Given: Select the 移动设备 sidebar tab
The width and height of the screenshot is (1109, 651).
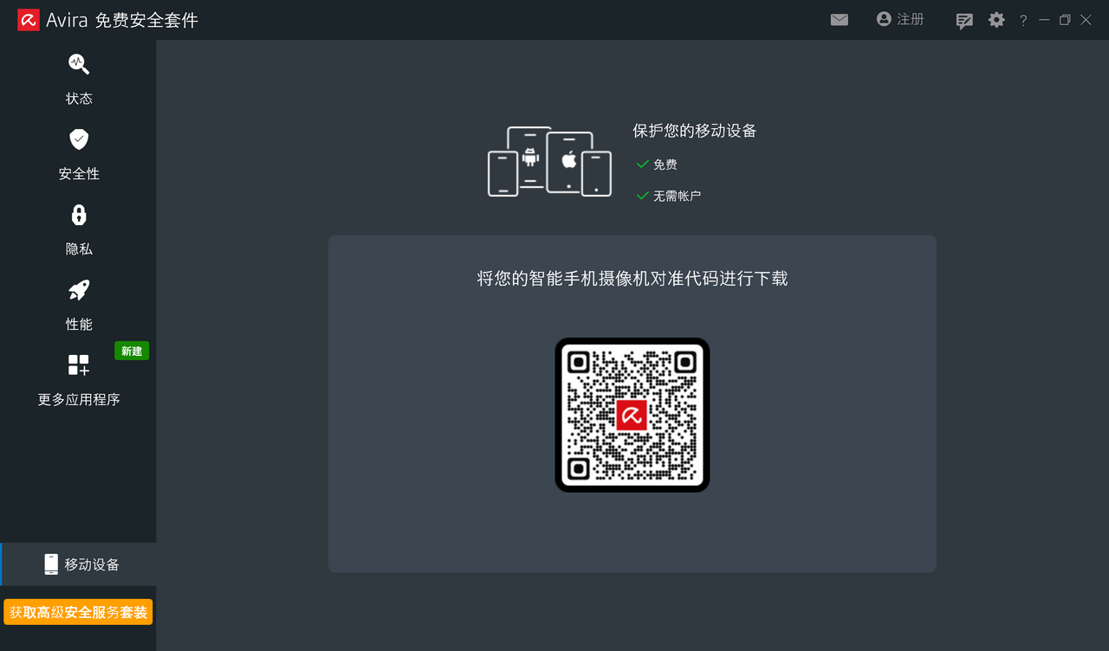Looking at the screenshot, I should [x=79, y=564].
